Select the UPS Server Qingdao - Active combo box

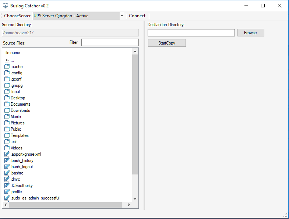76,16
